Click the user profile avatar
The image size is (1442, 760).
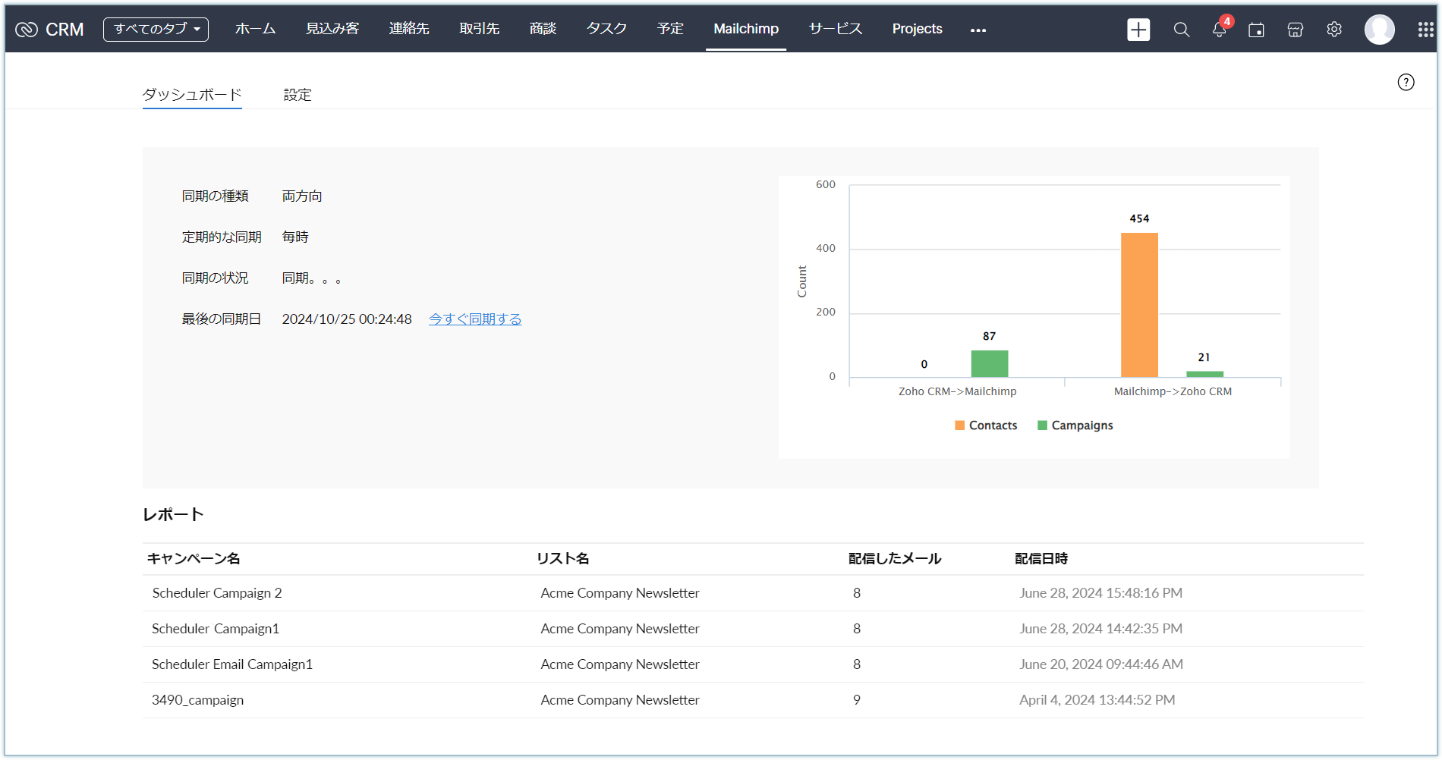coord(1379,30)
